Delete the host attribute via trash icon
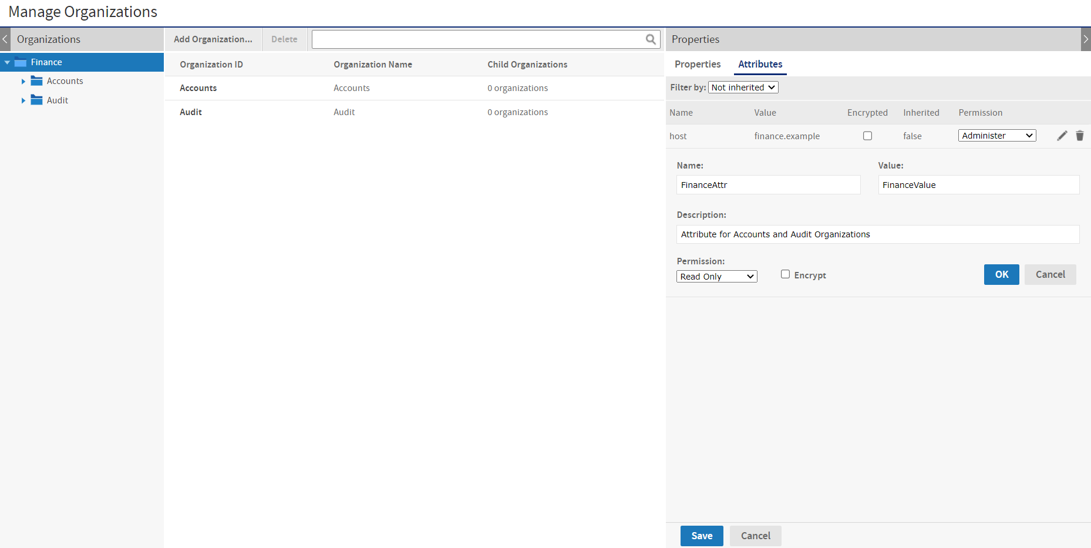The image size is (1091, 548). click(1080, 136)
